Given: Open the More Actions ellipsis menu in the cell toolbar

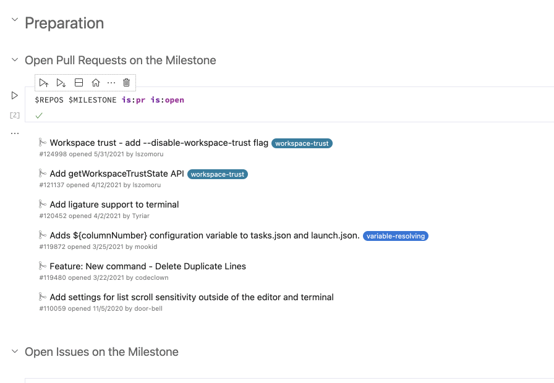Looking at the screenshot, I should pyautogui.click(x=111, y=82).
